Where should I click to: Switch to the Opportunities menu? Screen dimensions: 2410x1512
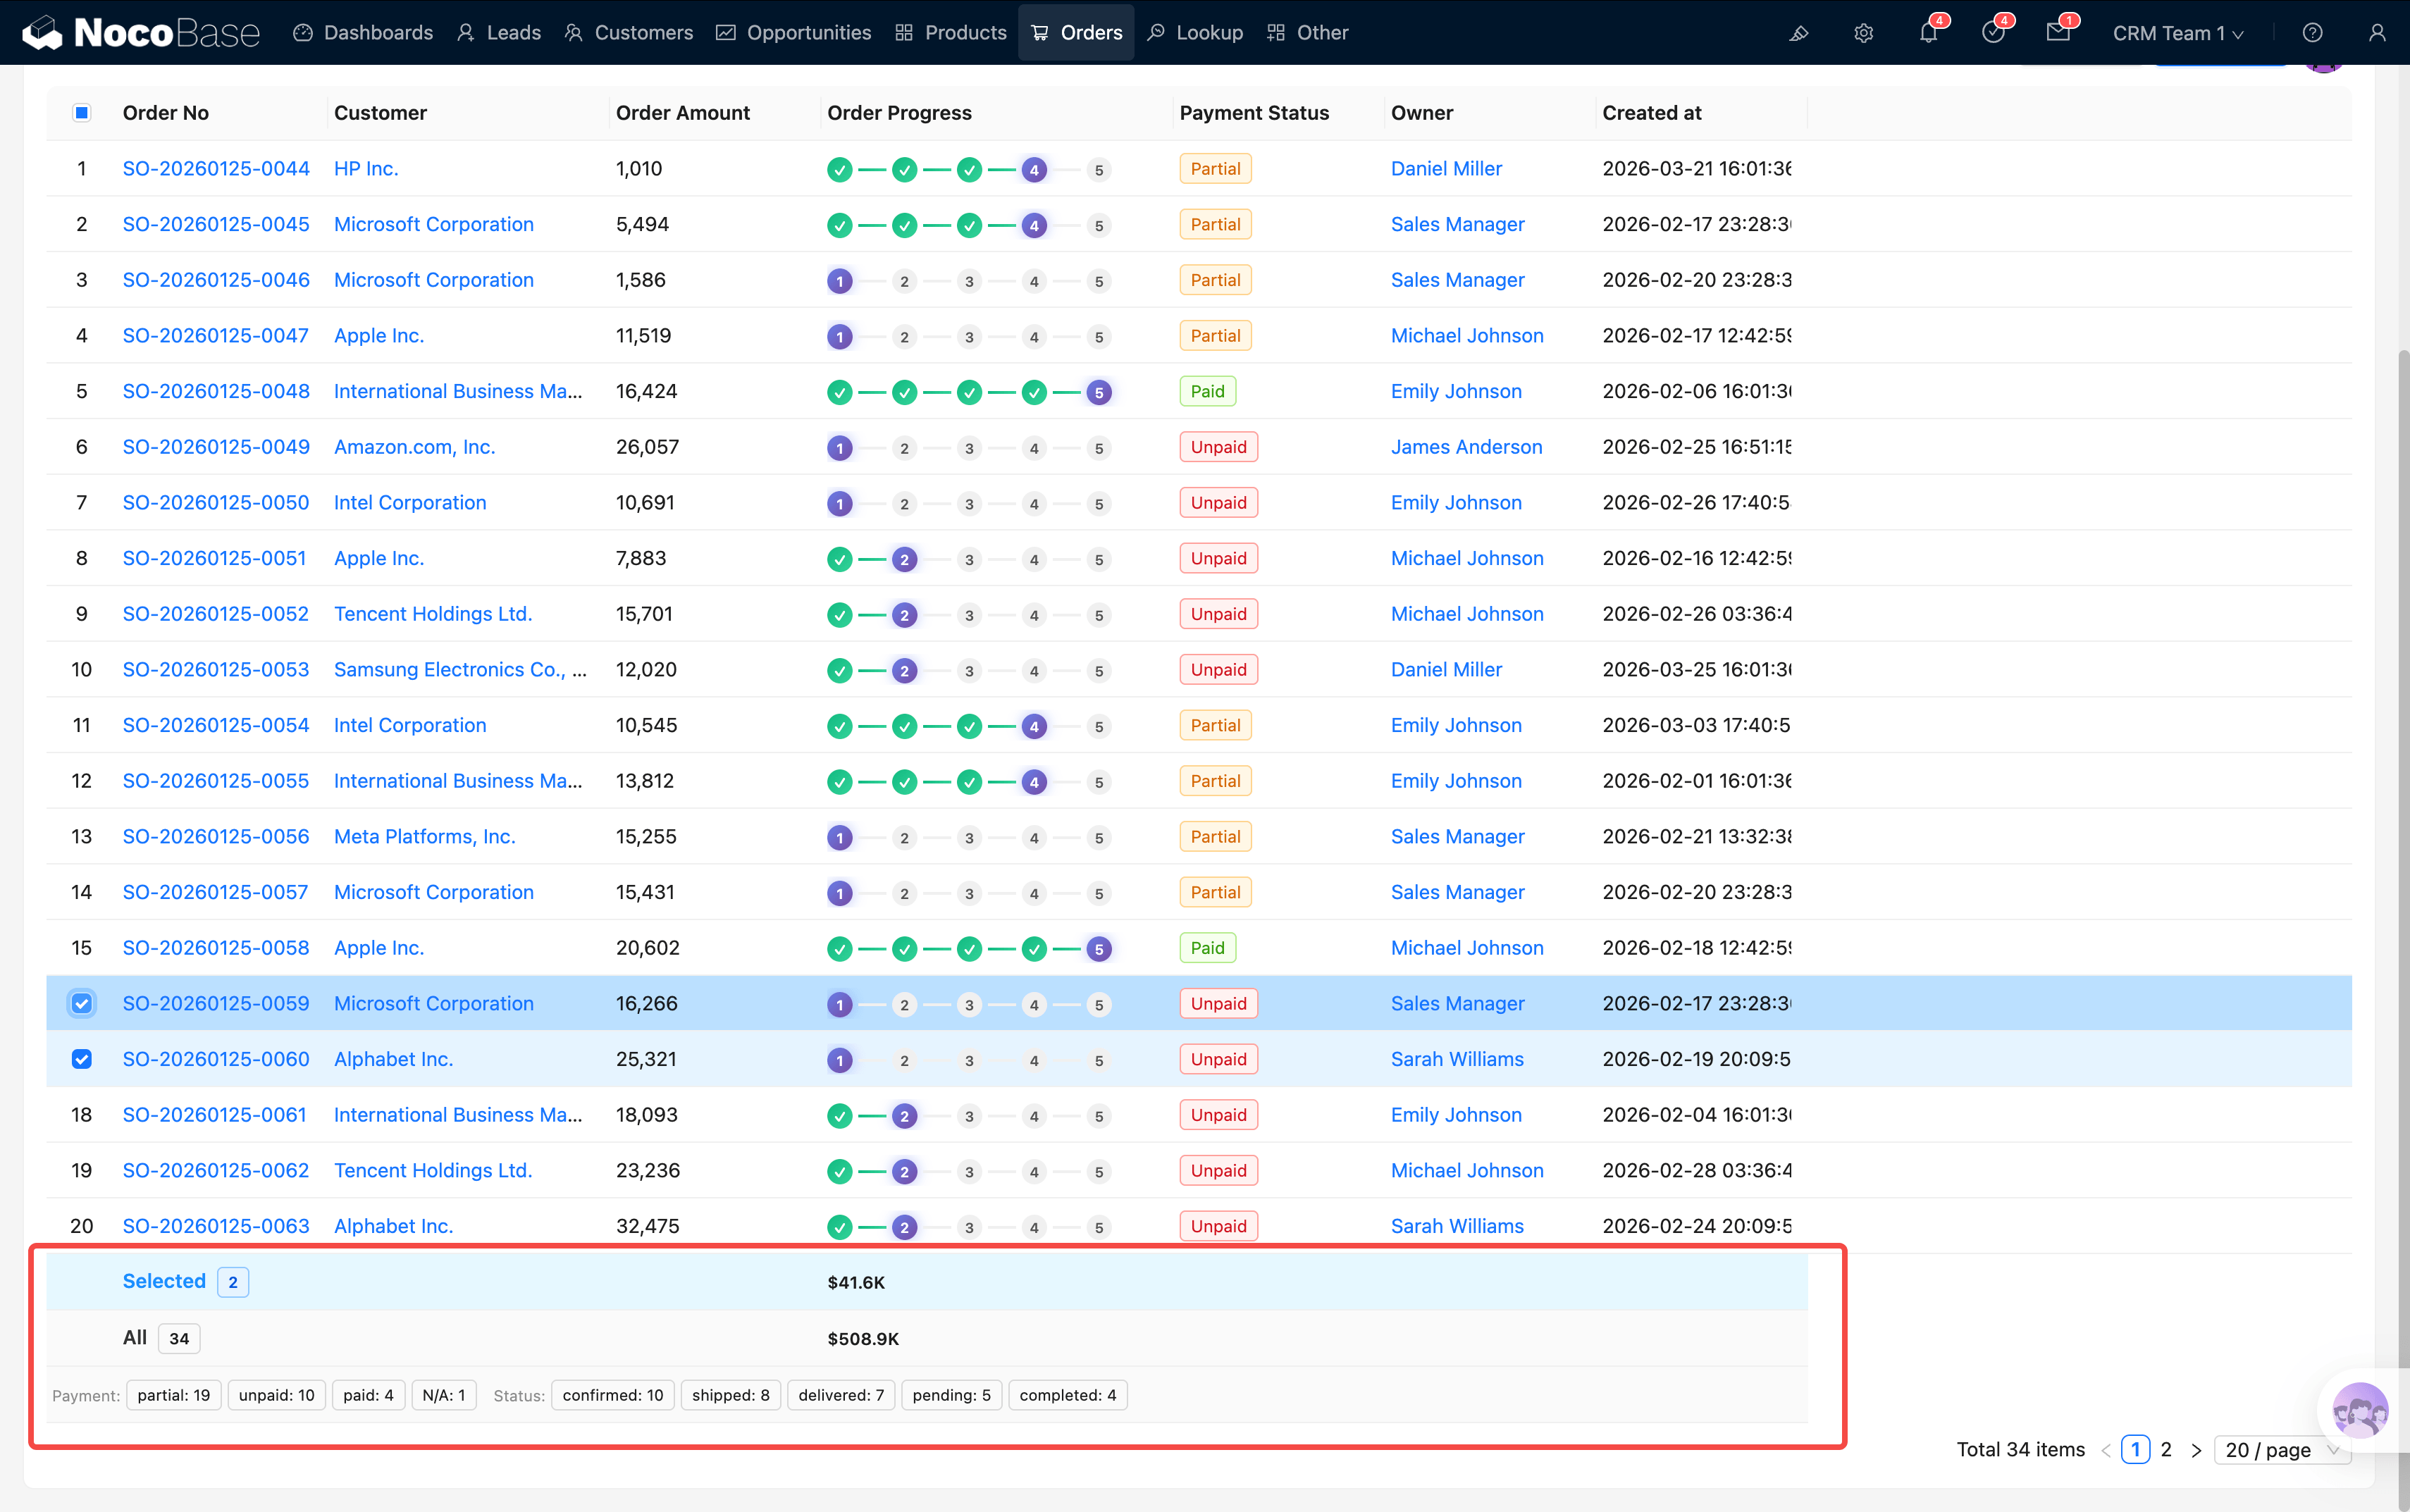[794, 33]
